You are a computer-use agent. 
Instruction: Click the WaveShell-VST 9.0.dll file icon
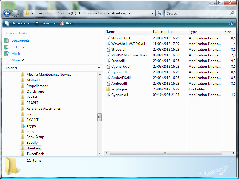click(108, 44)
